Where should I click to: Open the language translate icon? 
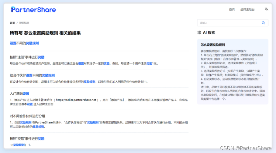coord(266,9)
